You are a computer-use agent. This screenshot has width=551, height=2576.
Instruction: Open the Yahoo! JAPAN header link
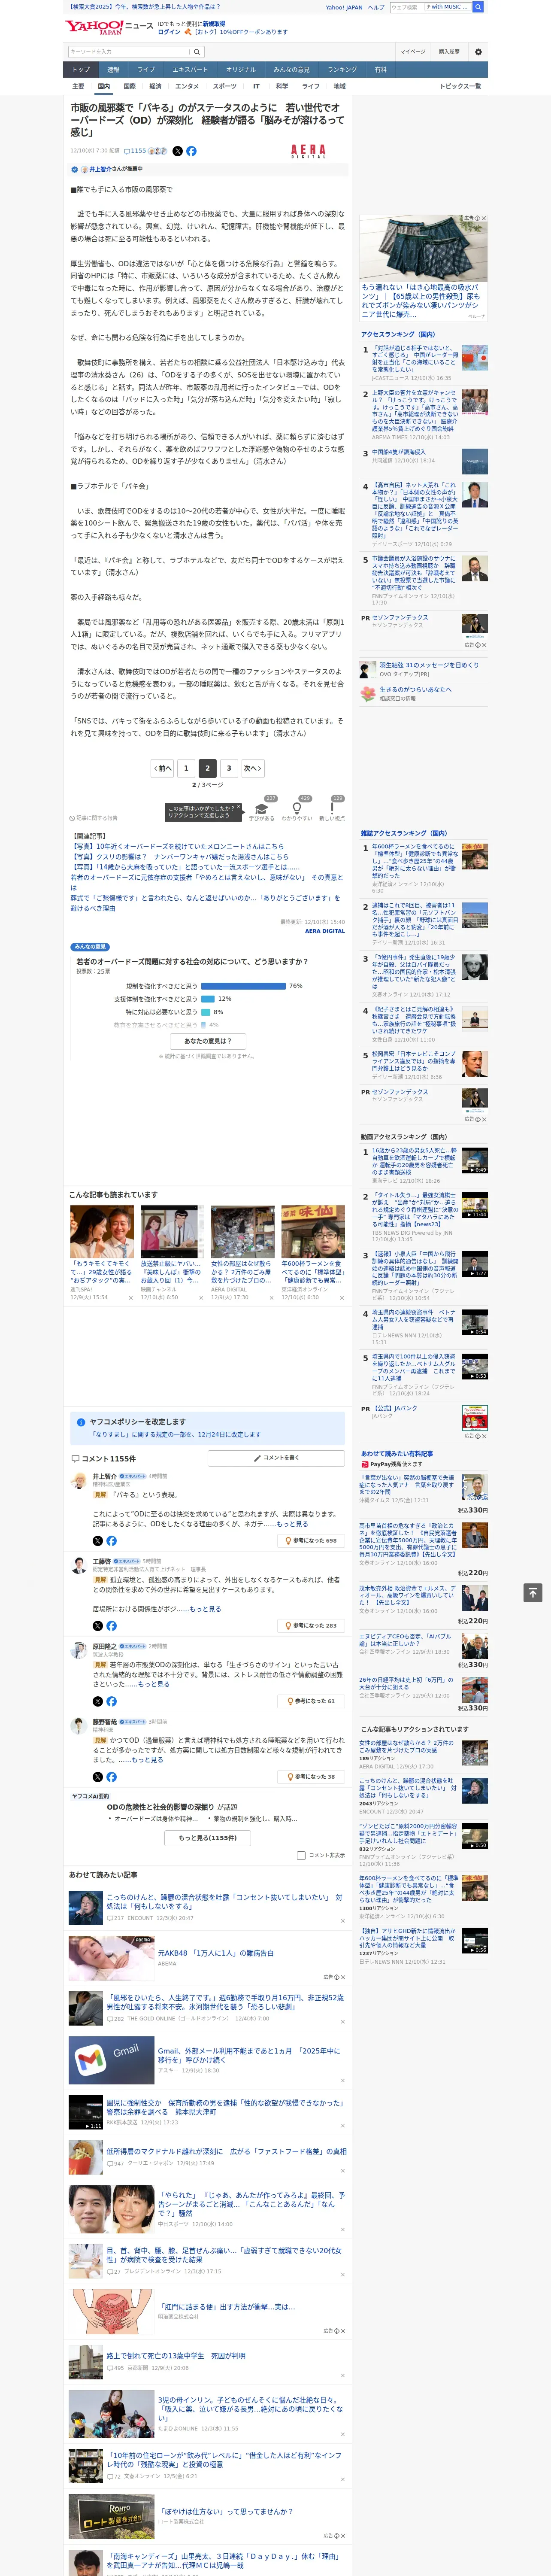tap(344, 7)
